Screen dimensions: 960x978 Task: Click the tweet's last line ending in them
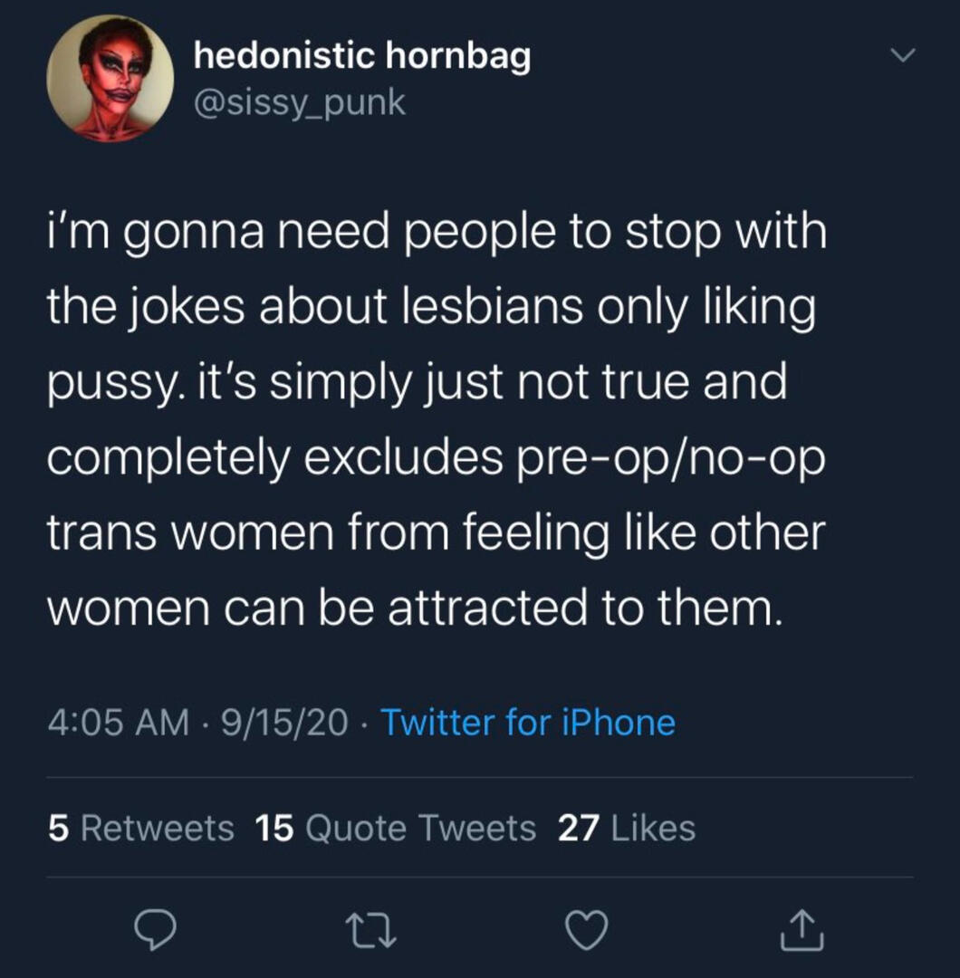tap(412, 609)
